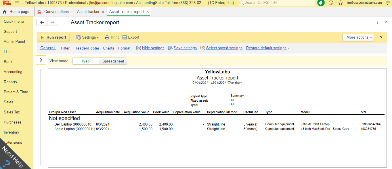Click the Hide settings gear icon

(138, 48)
